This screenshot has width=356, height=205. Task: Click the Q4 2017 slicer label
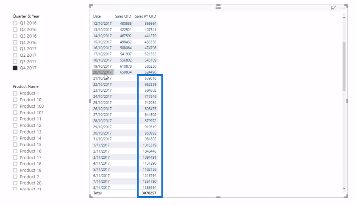point(28,68)
